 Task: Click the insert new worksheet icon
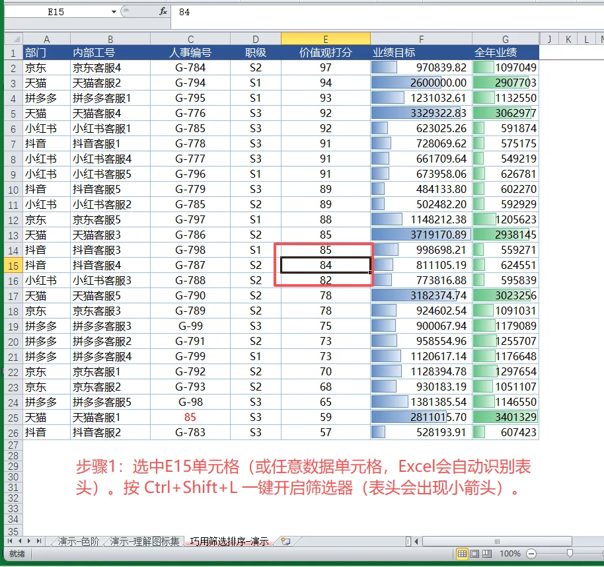[x=285, y=541]
